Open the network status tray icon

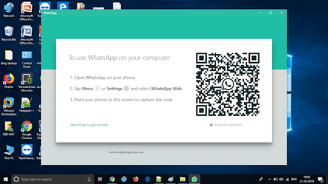[287, 179]
